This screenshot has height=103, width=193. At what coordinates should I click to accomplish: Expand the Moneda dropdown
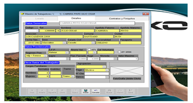(x=115, y=59)
